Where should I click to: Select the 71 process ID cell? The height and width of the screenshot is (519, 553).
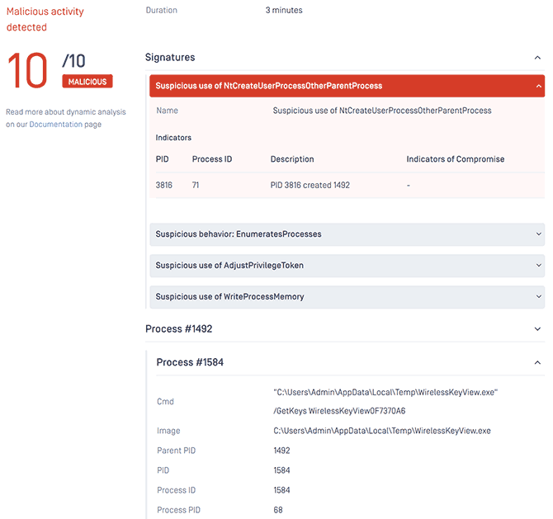point(196,185)
